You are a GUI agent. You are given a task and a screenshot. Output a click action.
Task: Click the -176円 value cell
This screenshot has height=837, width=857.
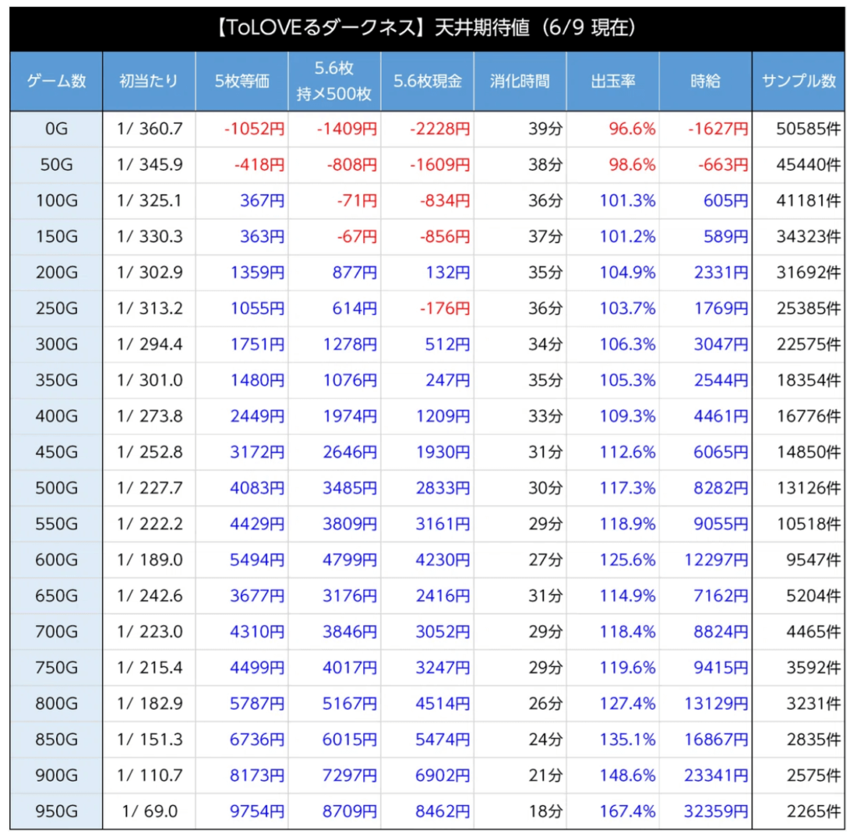[428, 308]
